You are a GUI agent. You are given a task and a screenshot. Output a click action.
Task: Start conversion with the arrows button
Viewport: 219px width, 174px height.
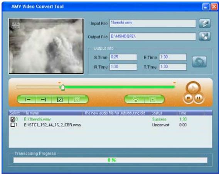pyautogui.click(x=135, y=100)
